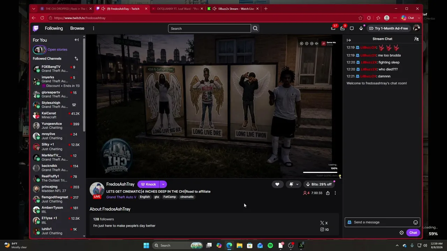Click the Send a message input
The width and height of the screenshot is (447, 251).
tap(382, 222)
